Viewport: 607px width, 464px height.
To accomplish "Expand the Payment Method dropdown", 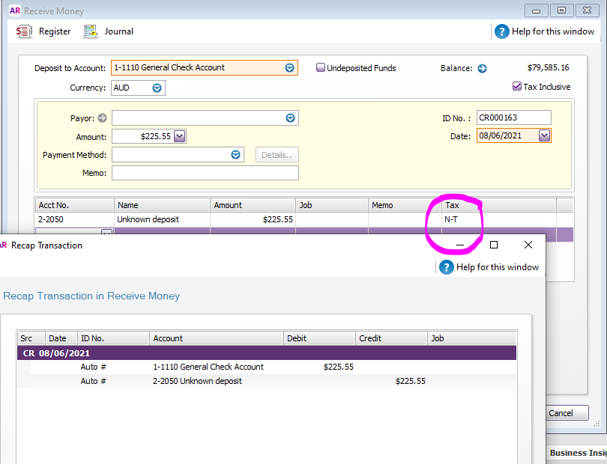I will (x=236, y=155).
